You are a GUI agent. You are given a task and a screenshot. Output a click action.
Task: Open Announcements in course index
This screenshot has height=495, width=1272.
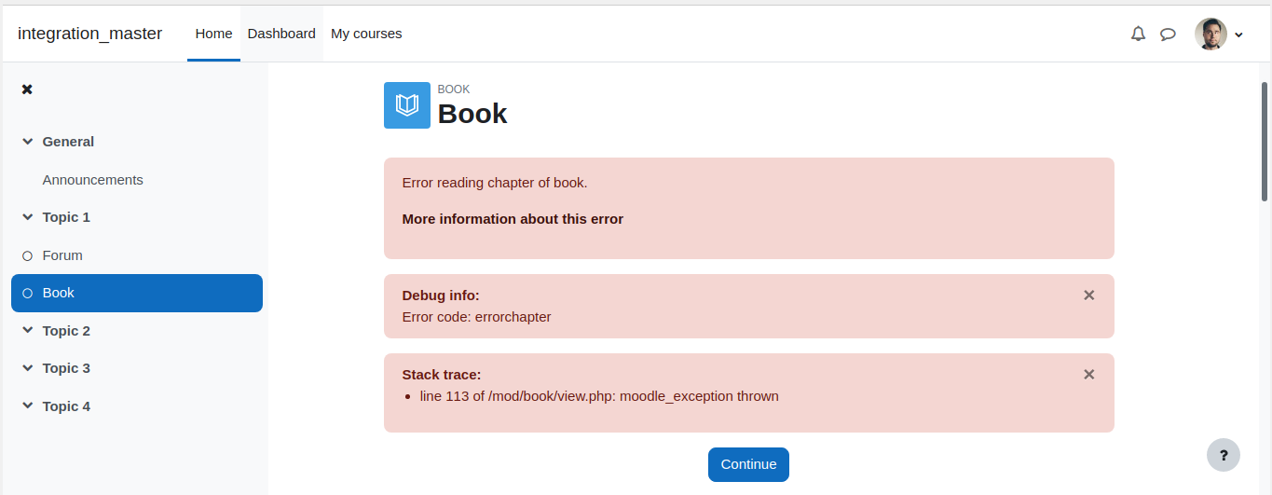point(93,180)
